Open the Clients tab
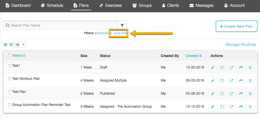This screenshot has width=260, height=119. coord(170,5)
